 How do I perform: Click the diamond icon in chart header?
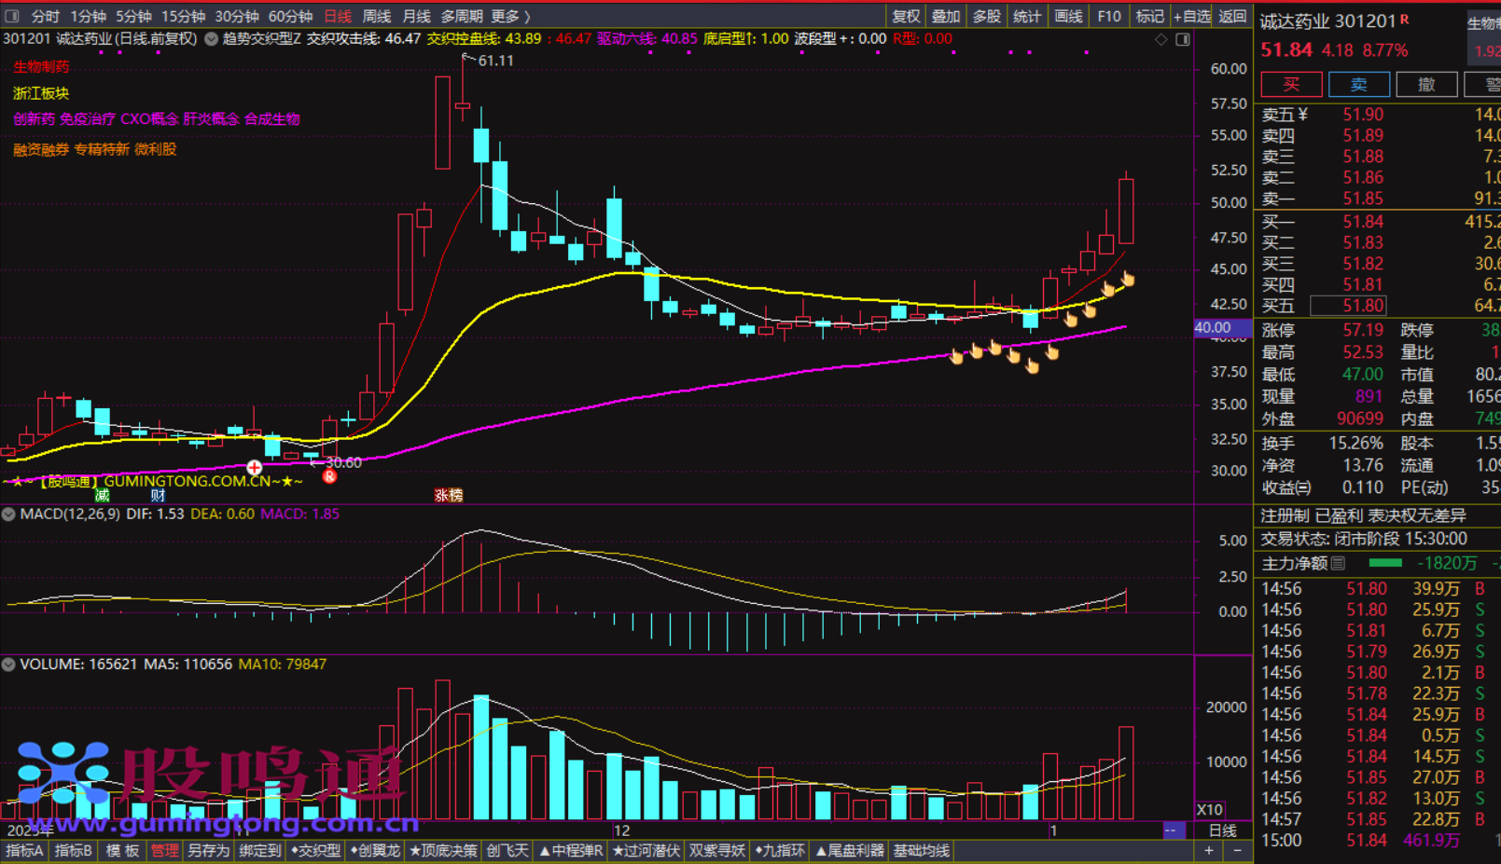point(1160,39)
